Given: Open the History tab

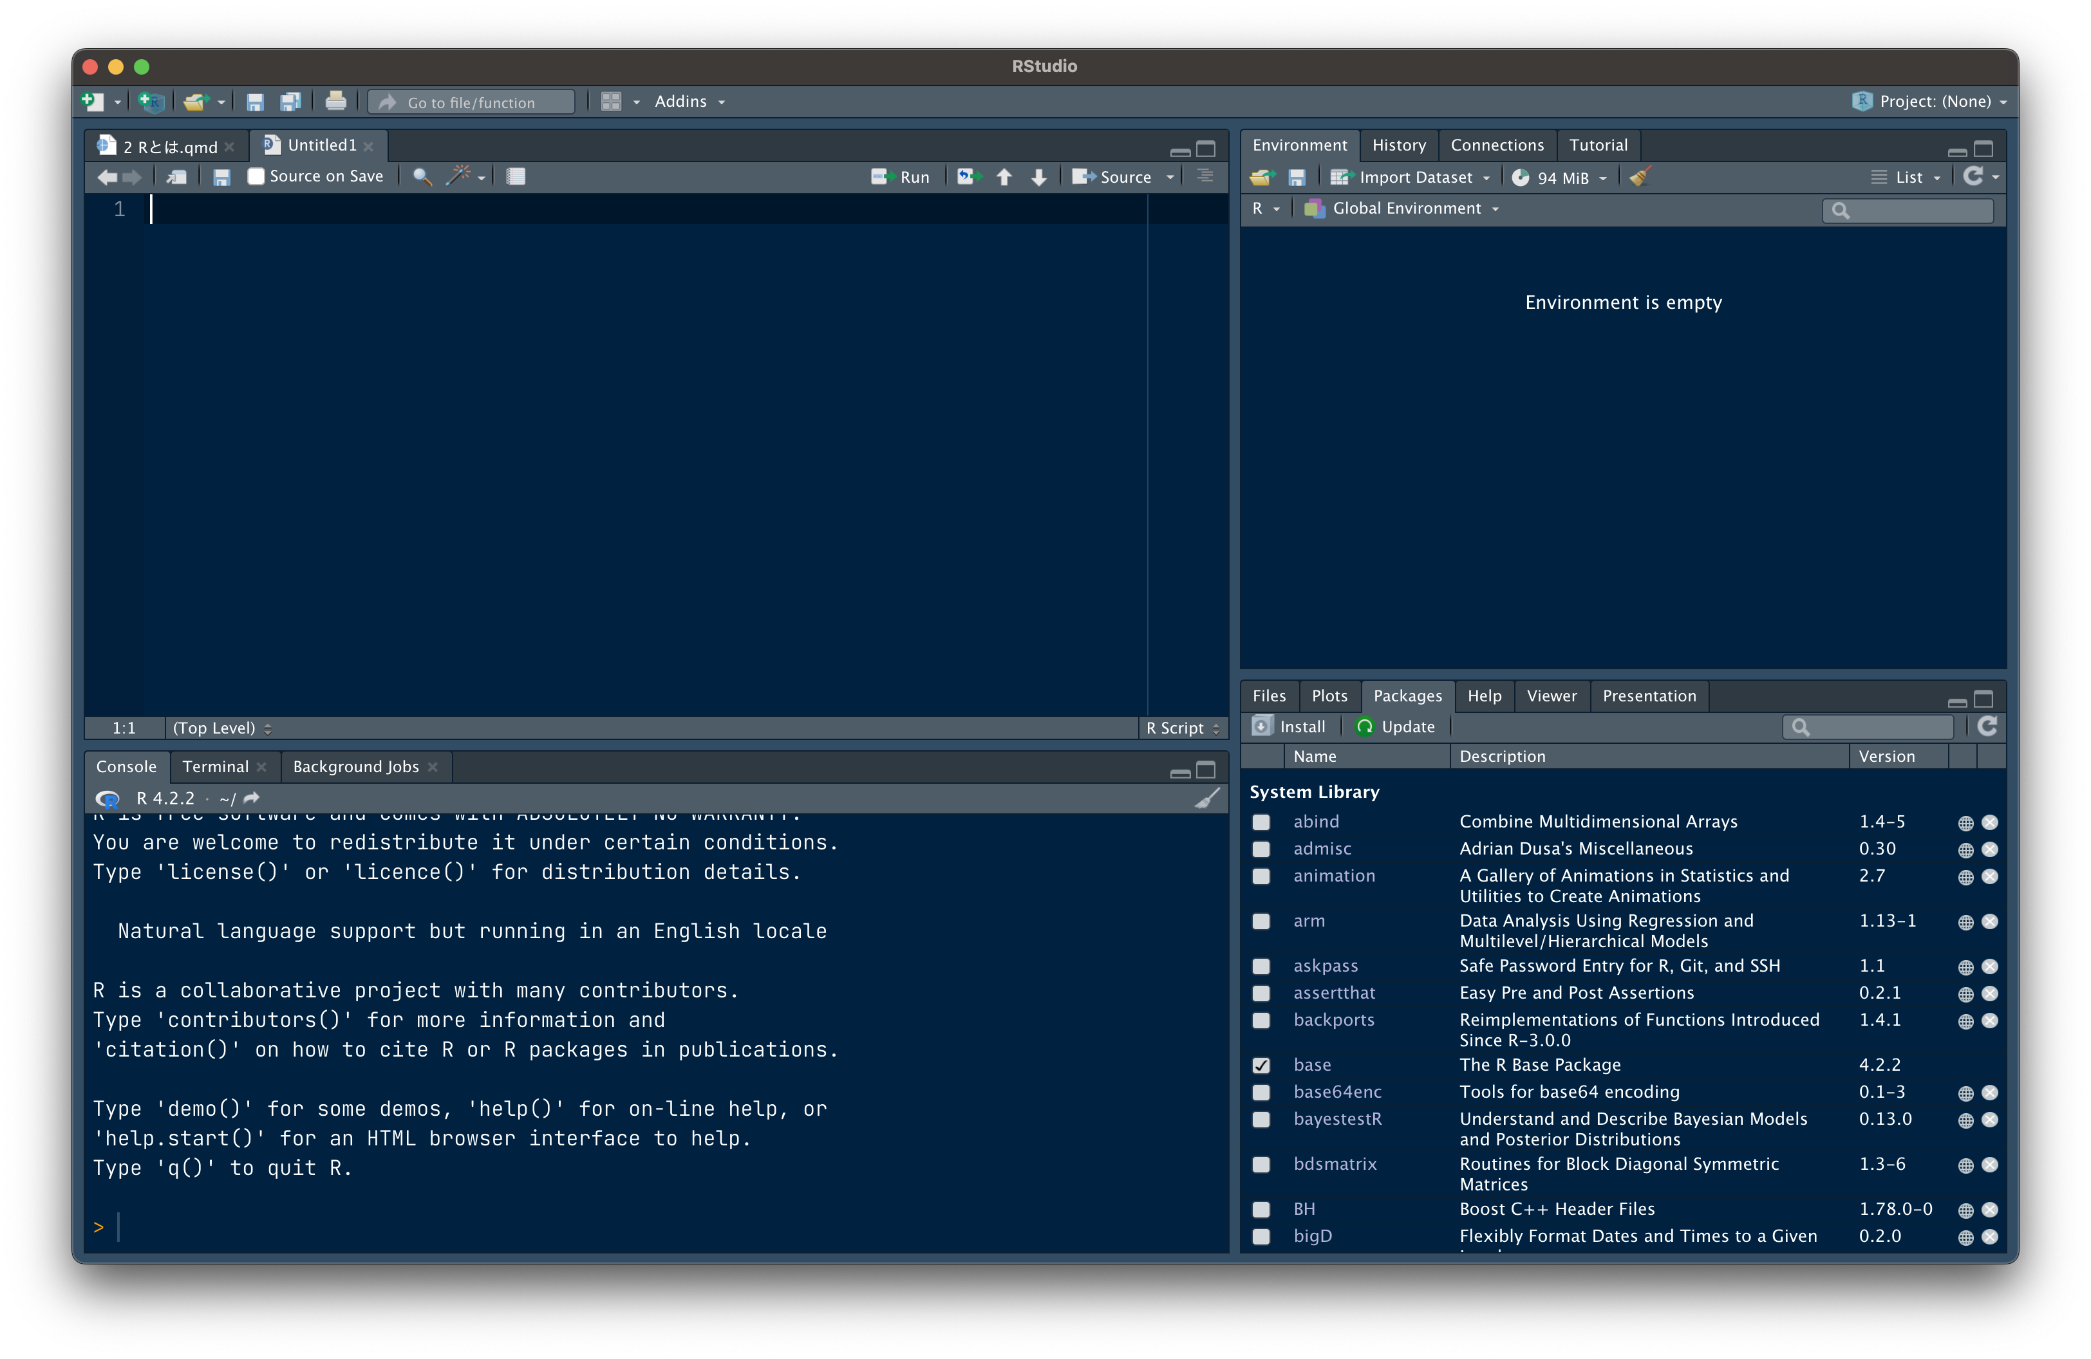Looking at the screenshot, I should (x=1399, y=145).
